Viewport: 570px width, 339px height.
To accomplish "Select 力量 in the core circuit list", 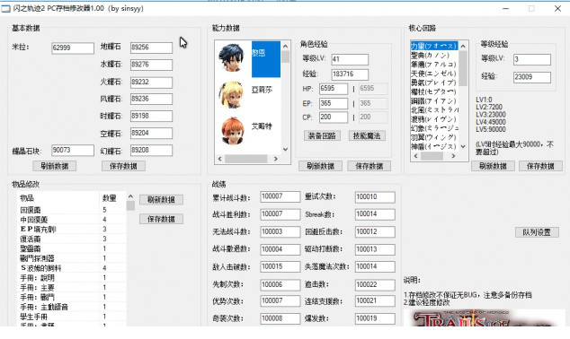I will tap(433, 46).
